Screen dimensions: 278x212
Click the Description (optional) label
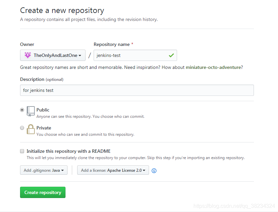click(42, 79)
